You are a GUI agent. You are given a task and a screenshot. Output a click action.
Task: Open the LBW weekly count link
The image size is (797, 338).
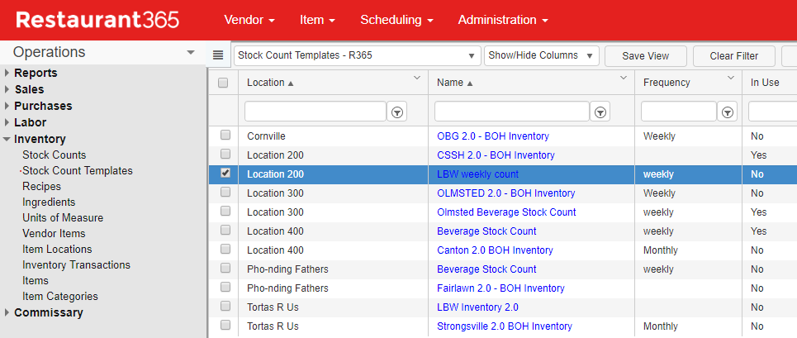[x=478, y=174]
